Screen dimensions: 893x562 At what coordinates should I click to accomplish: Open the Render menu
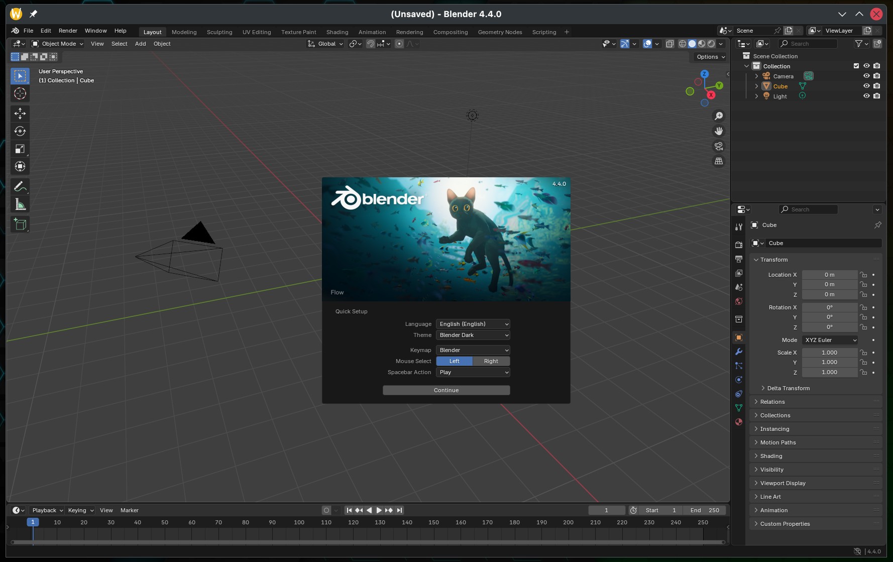[x=68, y=31]
